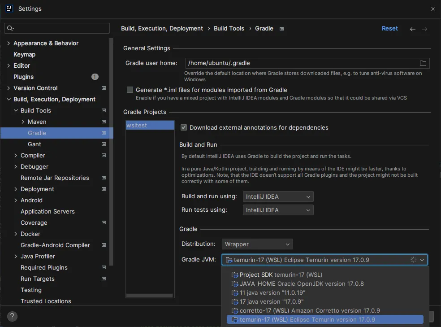Click horizontal scrollbar under Gradle projects list

pos(149,296)
